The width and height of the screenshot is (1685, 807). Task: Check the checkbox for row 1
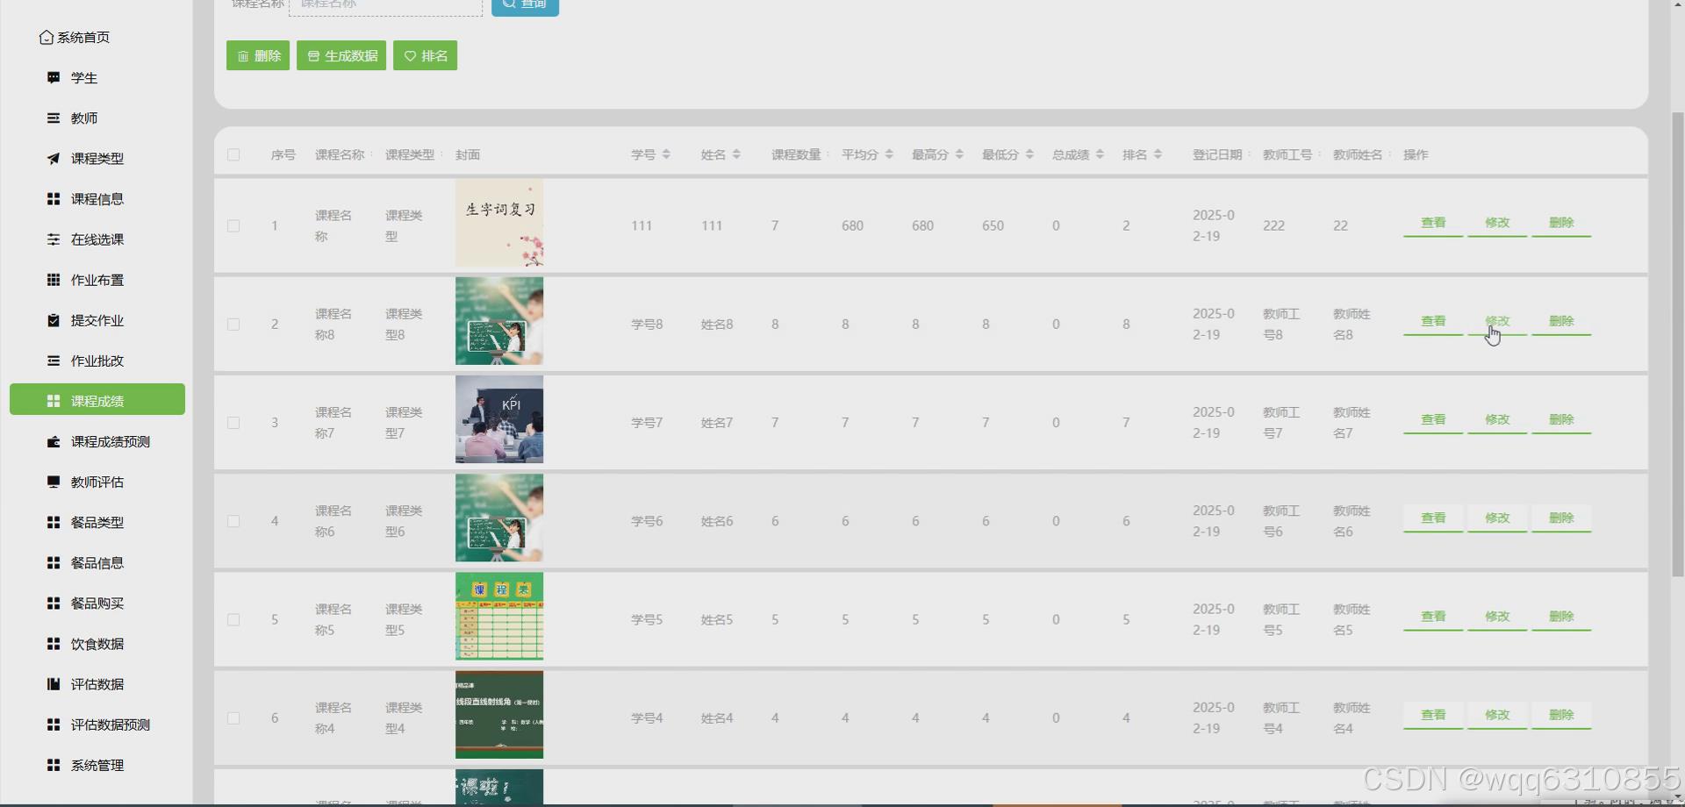point(233,225)
